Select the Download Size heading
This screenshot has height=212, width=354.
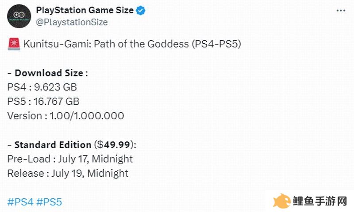click(49, 73)
